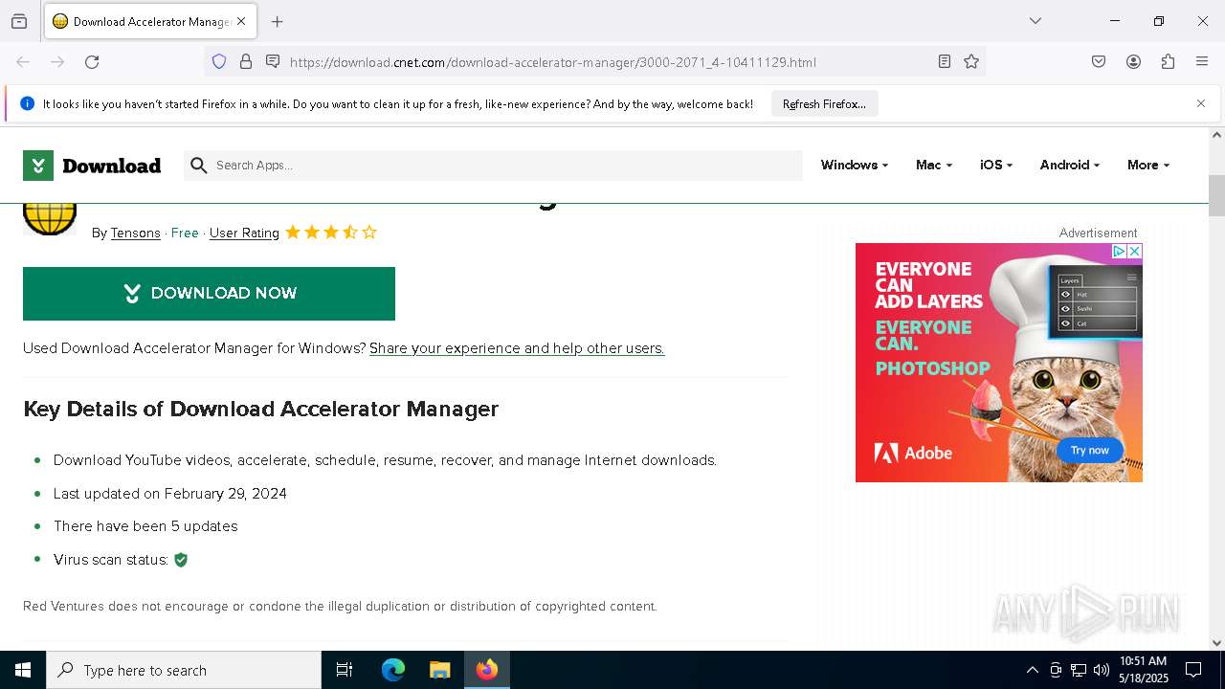Expand the iOS category menu

996,166
